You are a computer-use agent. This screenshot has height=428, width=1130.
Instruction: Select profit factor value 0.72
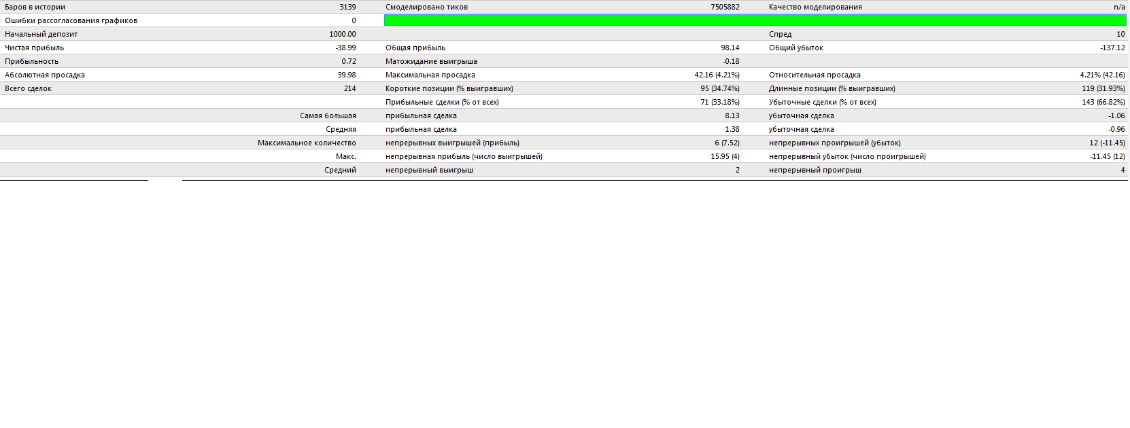[349, 61]
